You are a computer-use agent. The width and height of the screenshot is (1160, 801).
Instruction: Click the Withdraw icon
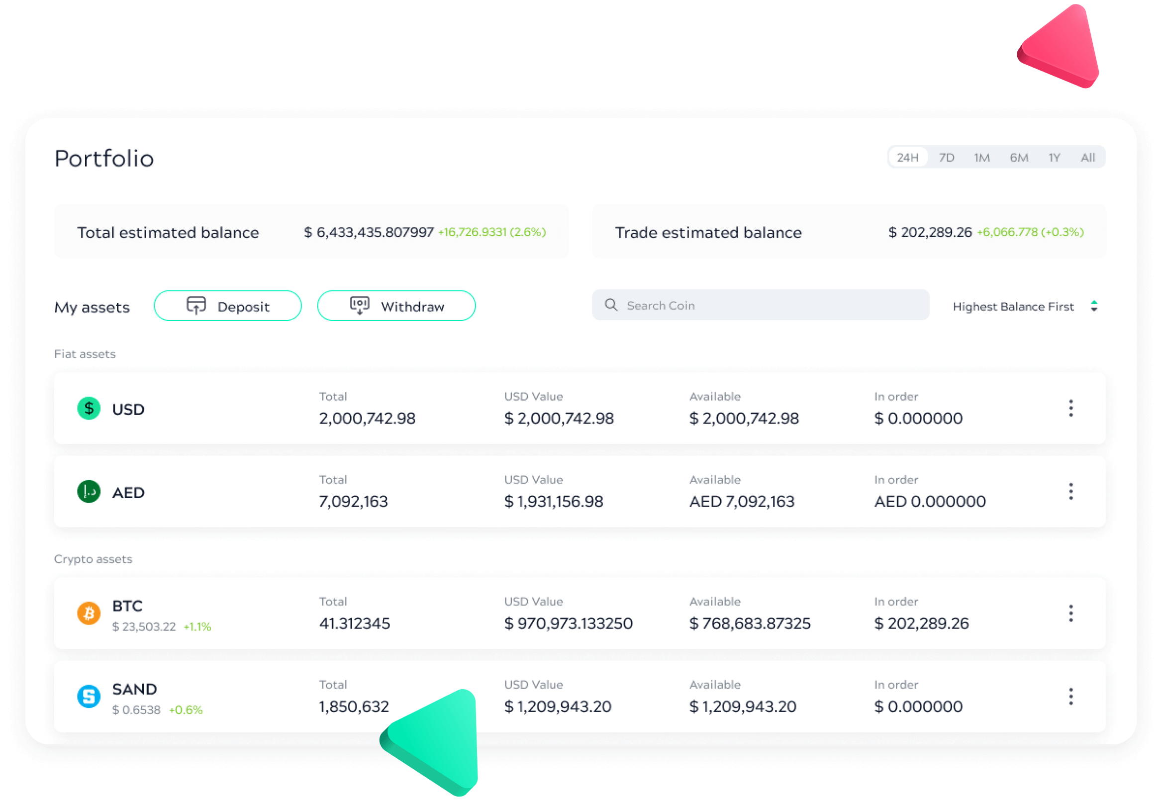tap(360, 305)
